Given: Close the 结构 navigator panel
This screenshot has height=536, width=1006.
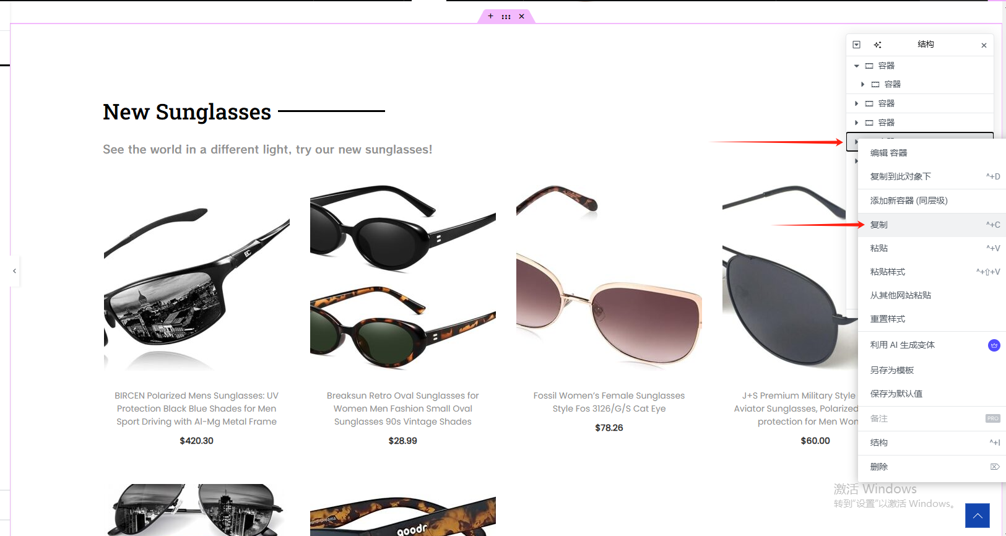Looking at the screenshot, I should coord(984,45).
